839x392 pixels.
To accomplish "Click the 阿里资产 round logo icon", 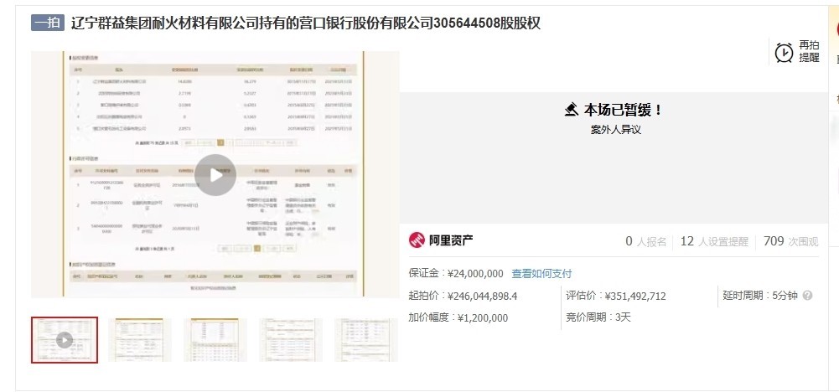I will tap(417, 240).
